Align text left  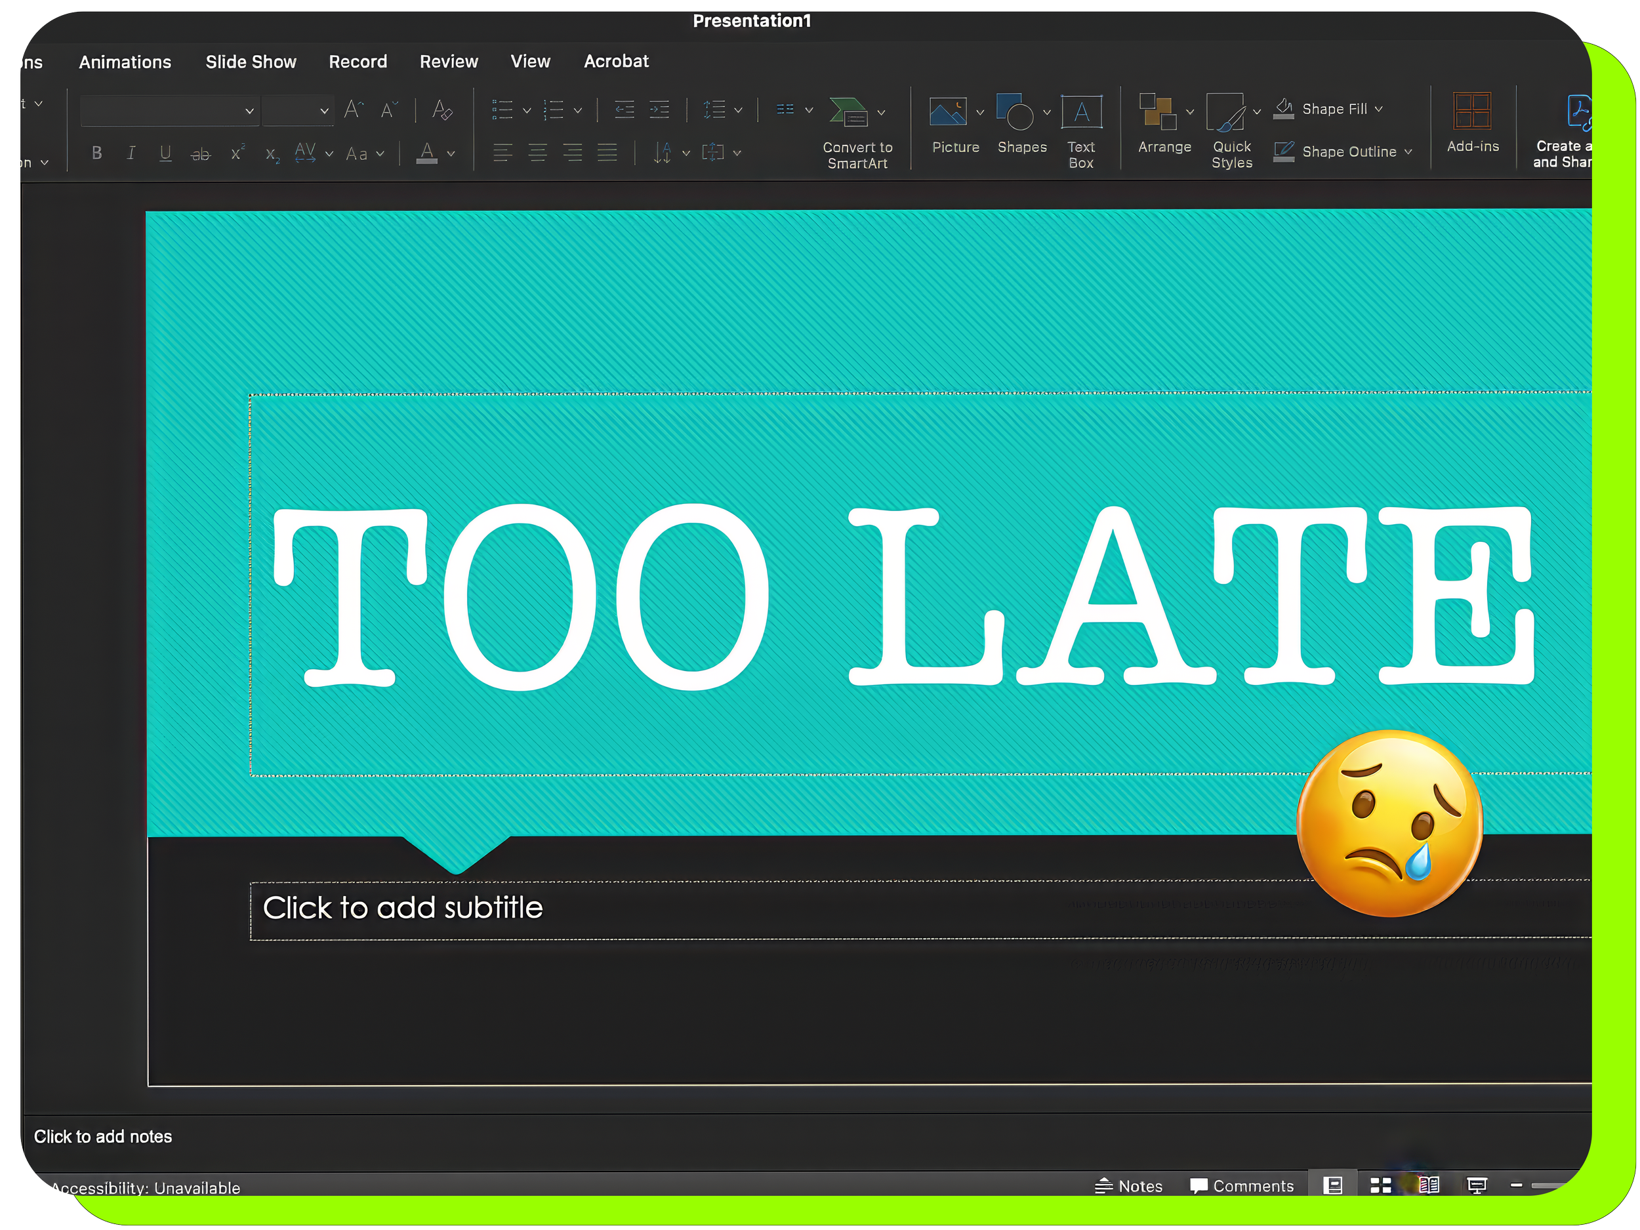502,153
